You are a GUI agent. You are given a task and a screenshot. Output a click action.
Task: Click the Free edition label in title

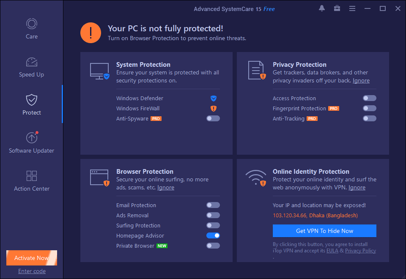coord(269,9)
